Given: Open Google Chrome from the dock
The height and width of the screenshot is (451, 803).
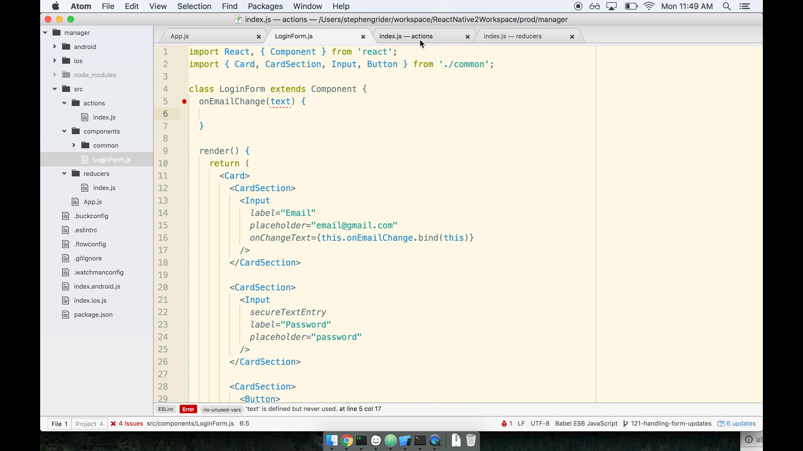Looking at the screenshot, I should pyautogui.click(x=346, y=440).
